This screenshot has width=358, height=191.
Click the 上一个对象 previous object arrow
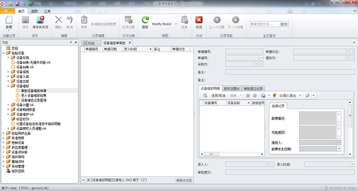click(x=217, y=20)
